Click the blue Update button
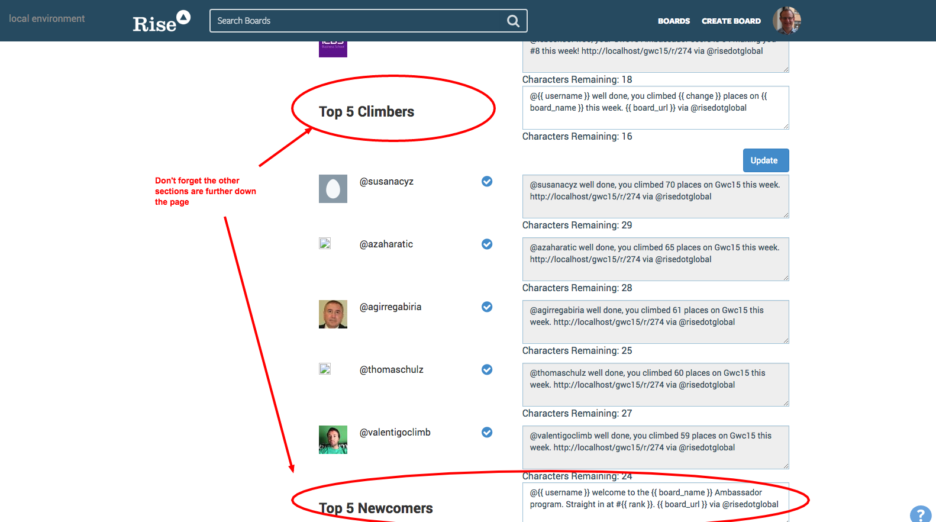 coord(766,160)
